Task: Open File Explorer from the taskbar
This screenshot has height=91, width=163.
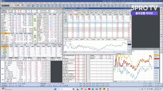Action: (86, 89)
